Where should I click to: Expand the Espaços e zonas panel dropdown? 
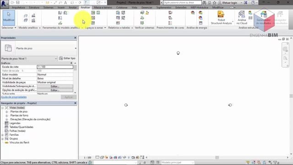point(105,27)
